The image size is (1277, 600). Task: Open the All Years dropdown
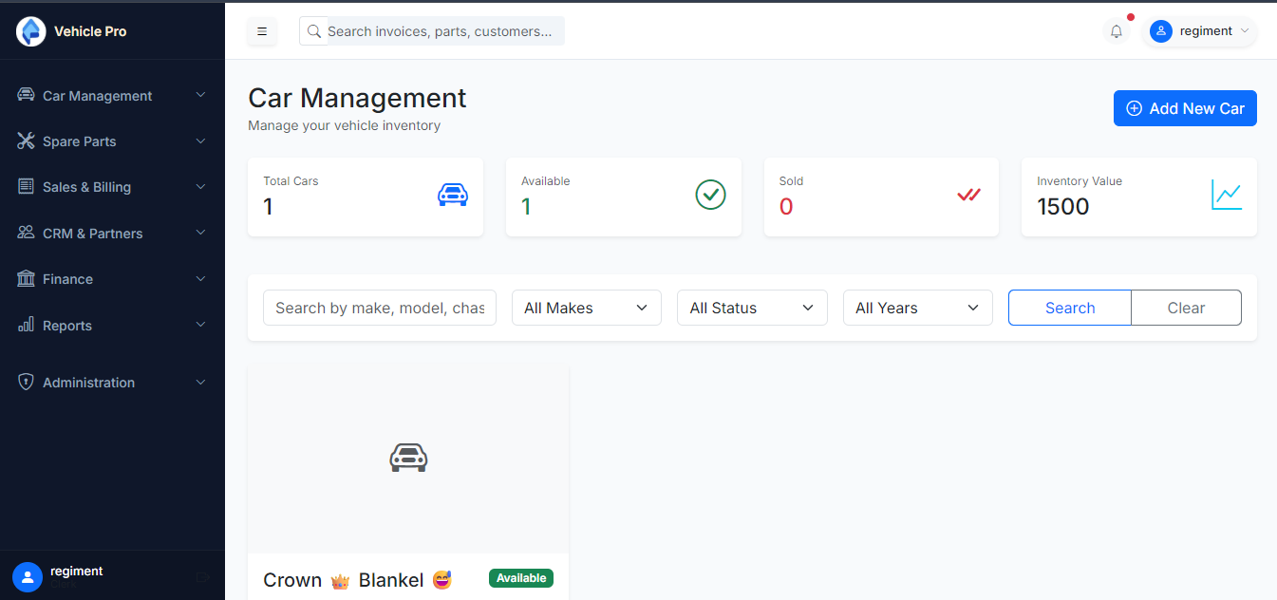pos(917,308)
